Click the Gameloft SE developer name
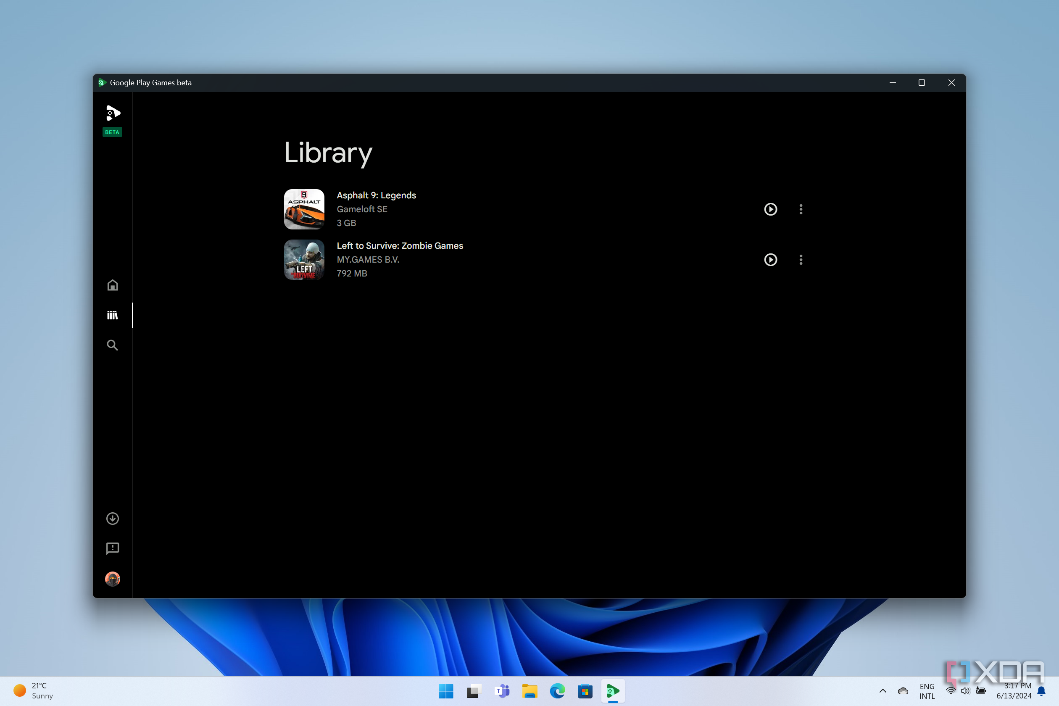The height and width of the screenshot is (706, 1059). [362, 209]
